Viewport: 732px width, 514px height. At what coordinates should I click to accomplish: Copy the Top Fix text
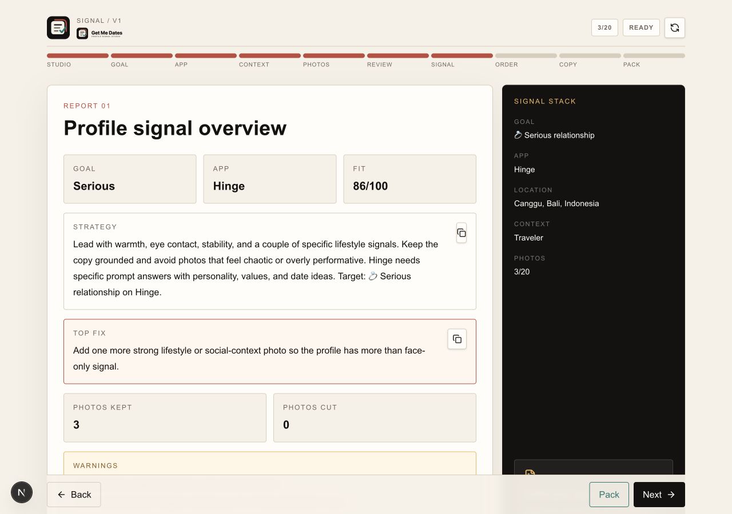tap(457, 339)
